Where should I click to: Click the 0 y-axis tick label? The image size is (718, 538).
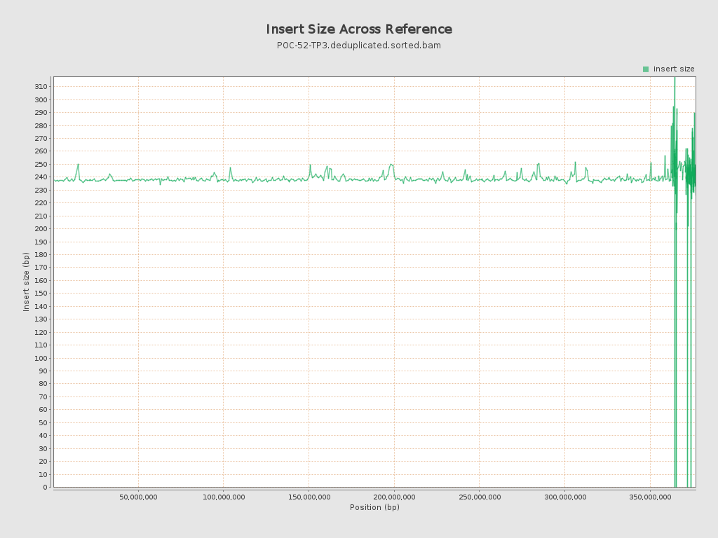coord(46,488)
